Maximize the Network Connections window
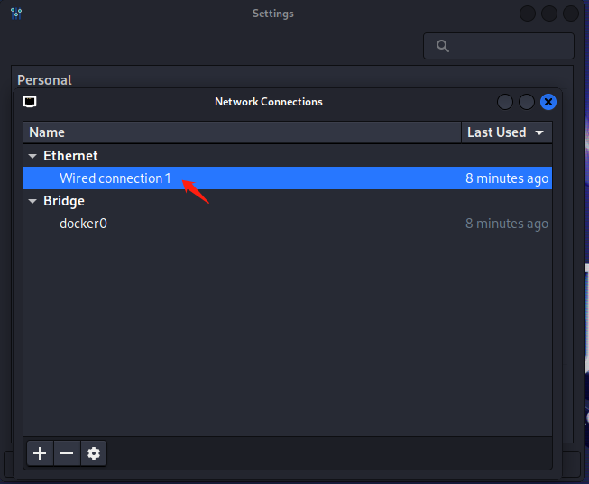589x484 pixels. click(x=527, y=102)
